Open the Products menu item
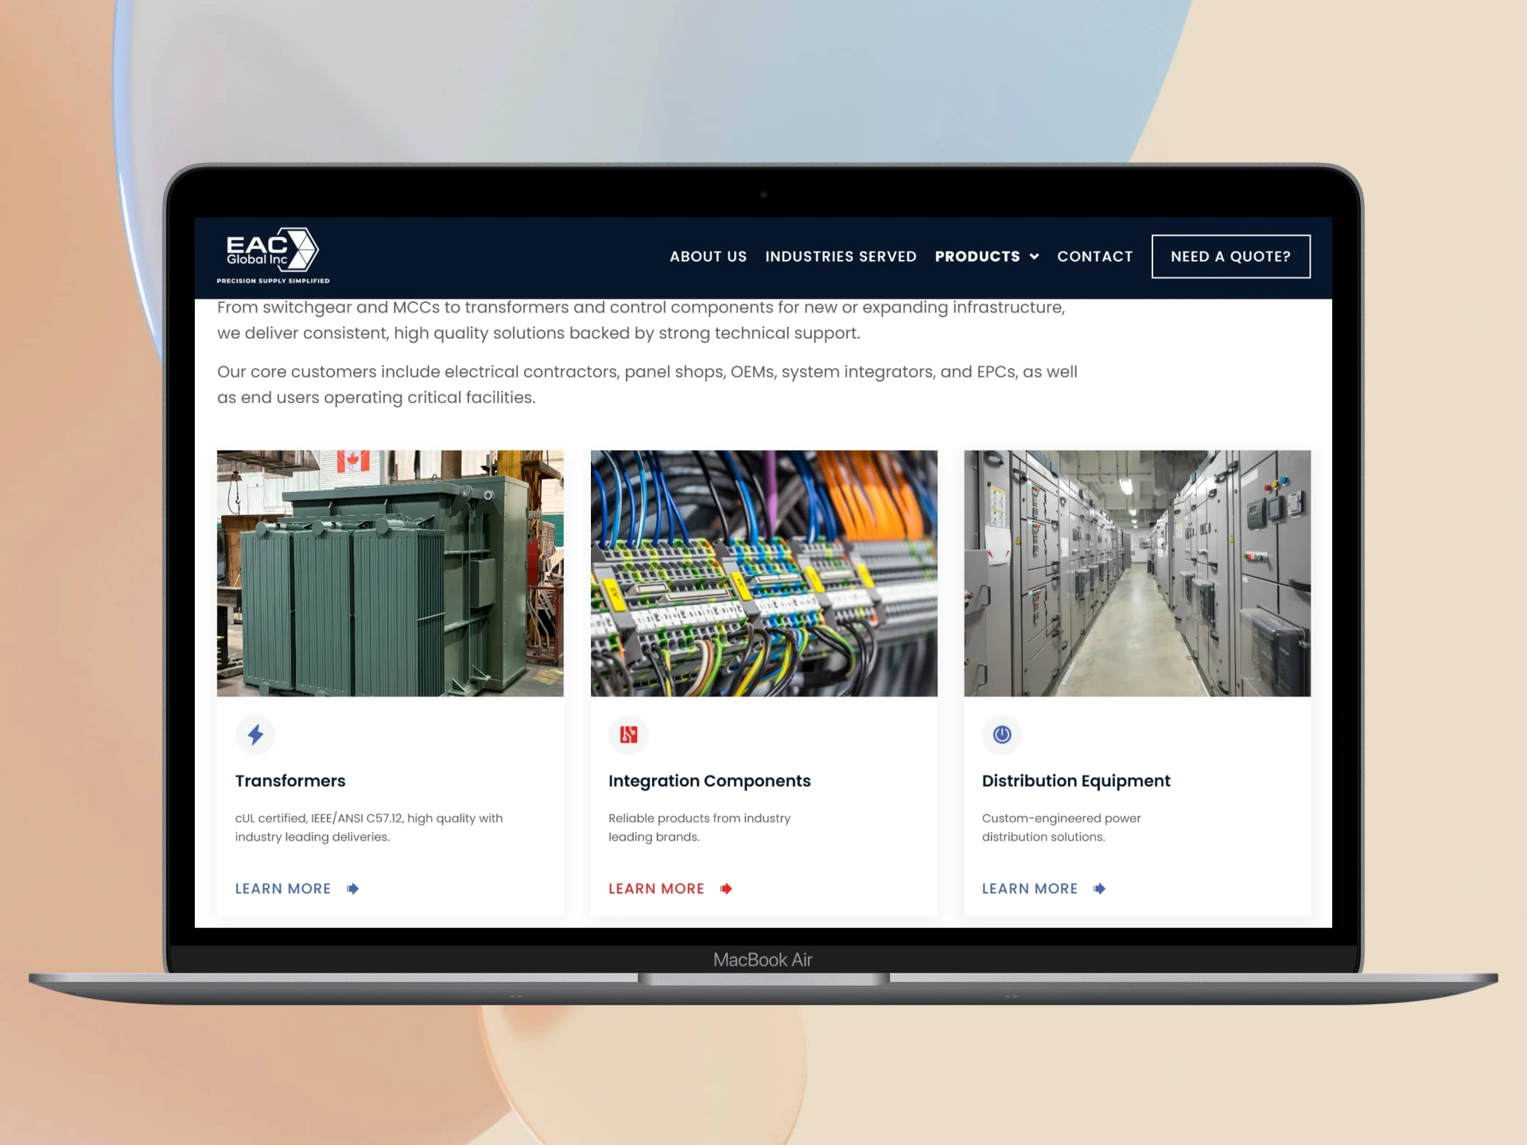1527x1145 pixels. 977,257
